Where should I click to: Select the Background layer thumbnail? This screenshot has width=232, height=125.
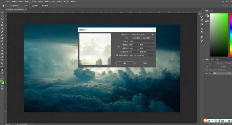[x=210, y=73]
